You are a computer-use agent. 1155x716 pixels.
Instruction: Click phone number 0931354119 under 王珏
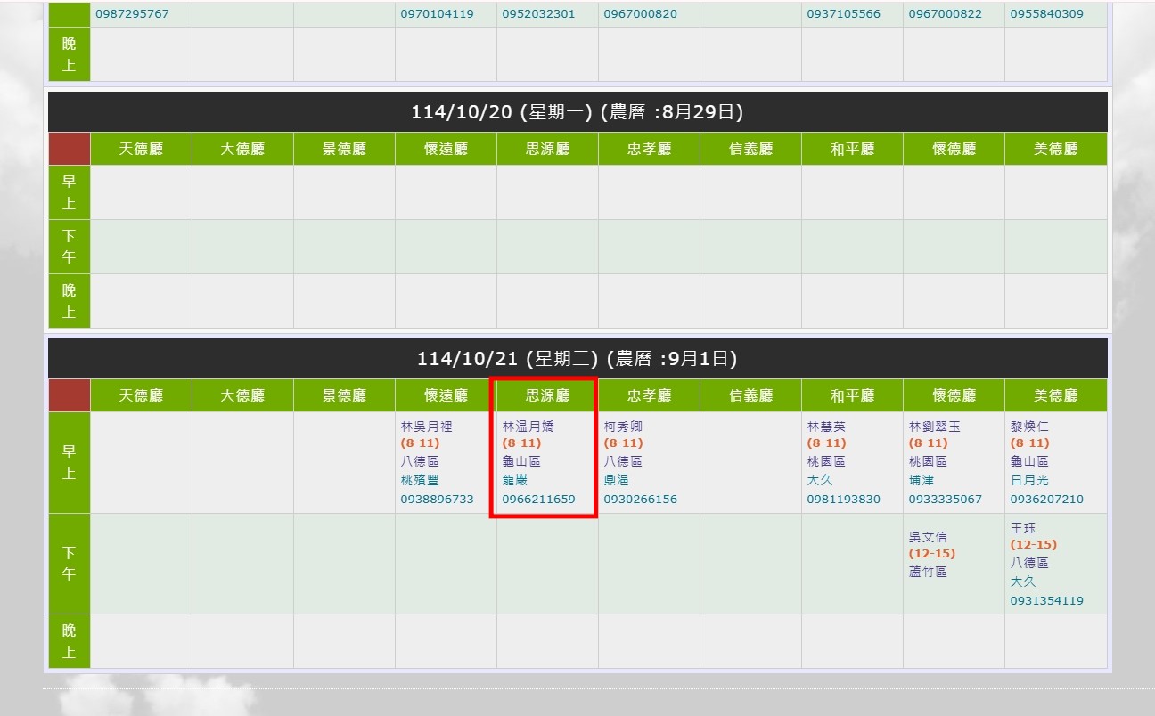coord(1046,600)
